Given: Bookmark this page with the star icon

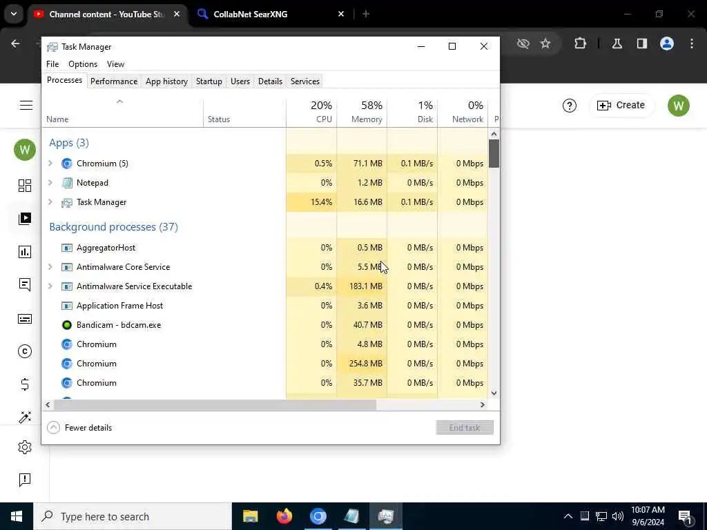Looking at the screenshot, I should point(545,43).
